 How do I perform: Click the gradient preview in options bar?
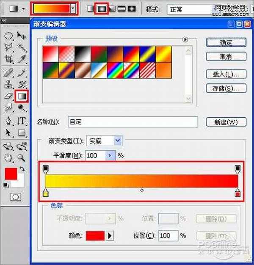click(52, 8)
